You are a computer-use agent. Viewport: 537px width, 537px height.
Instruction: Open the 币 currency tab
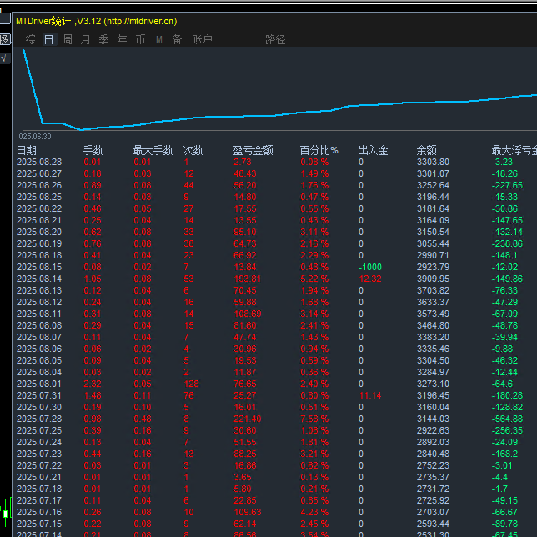(x=140, y=39)
